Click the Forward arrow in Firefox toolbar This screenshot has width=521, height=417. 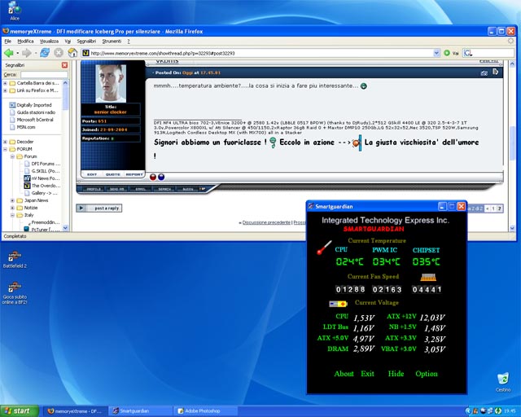[27, 53]
